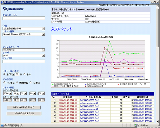Click the display count field showing 25
Viewport: 160px width, 128px height.
(x=17, y=74)
